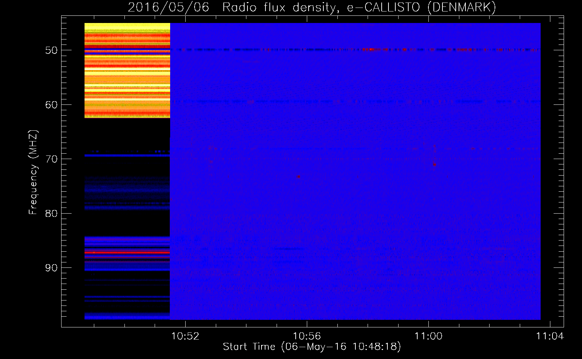Click the 10:56 time tick label

coord(307,336)
